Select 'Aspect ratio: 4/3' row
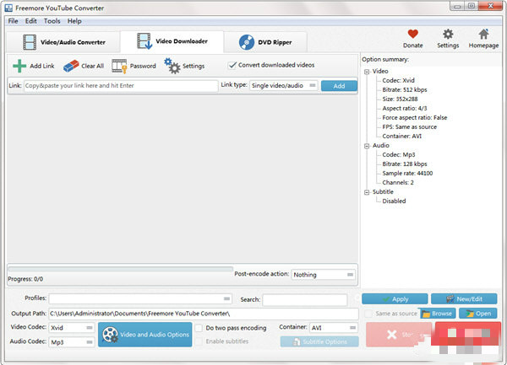The image size is (507, 365). 405,109
